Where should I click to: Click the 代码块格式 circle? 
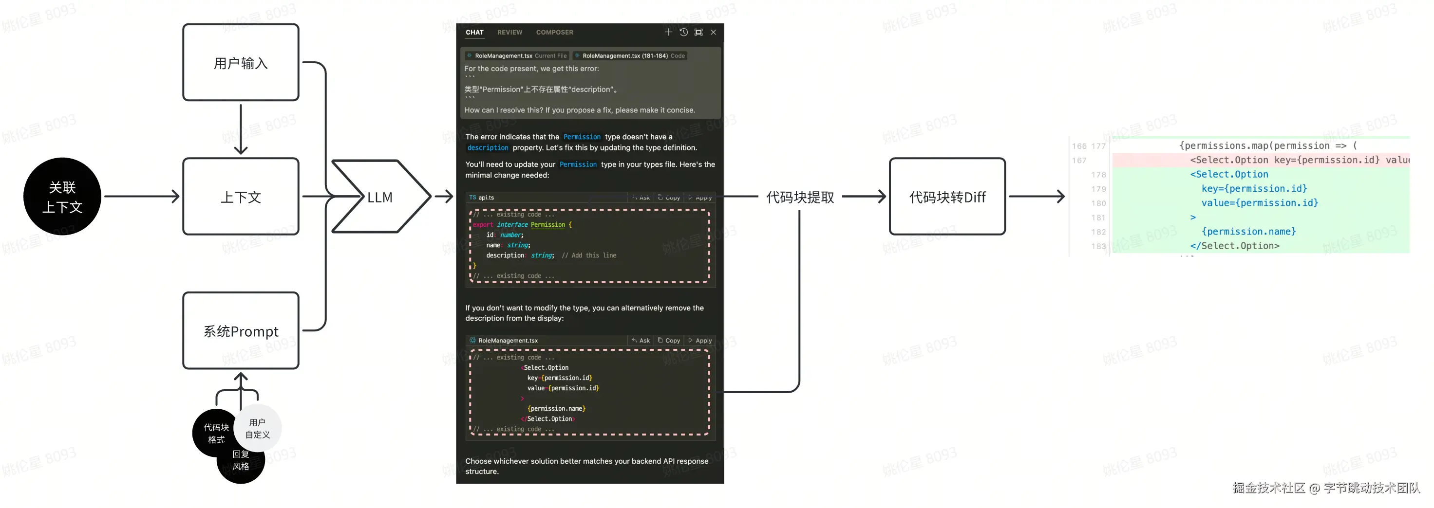coord(214,433)
